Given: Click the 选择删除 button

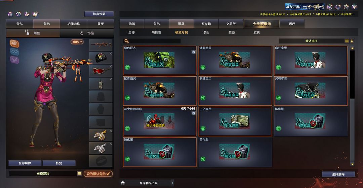Looking at the screenshot, I should 338,174.
